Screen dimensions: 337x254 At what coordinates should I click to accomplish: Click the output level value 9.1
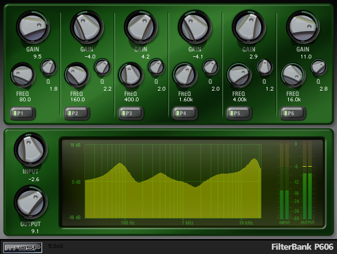[x=35, y=231]
